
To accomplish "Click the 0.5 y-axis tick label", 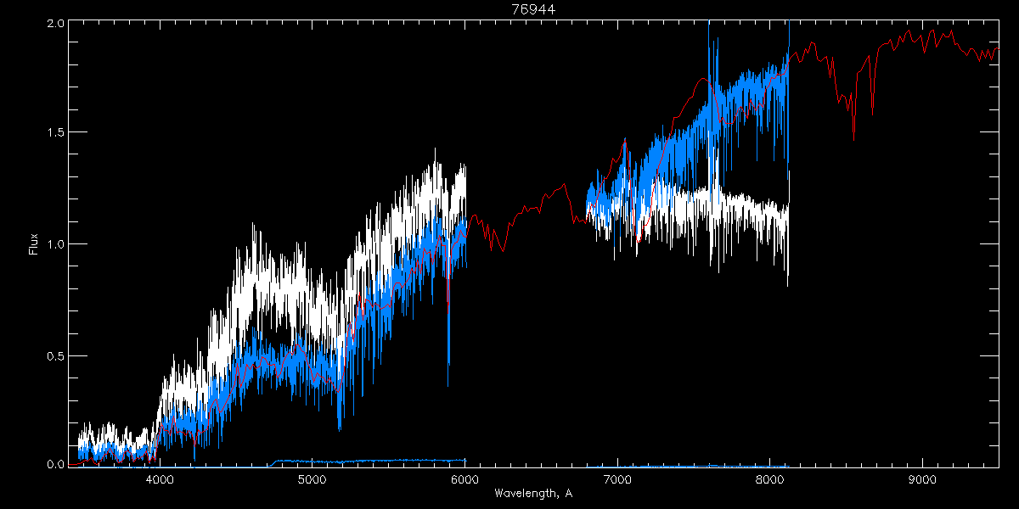I will click(54, 355).
